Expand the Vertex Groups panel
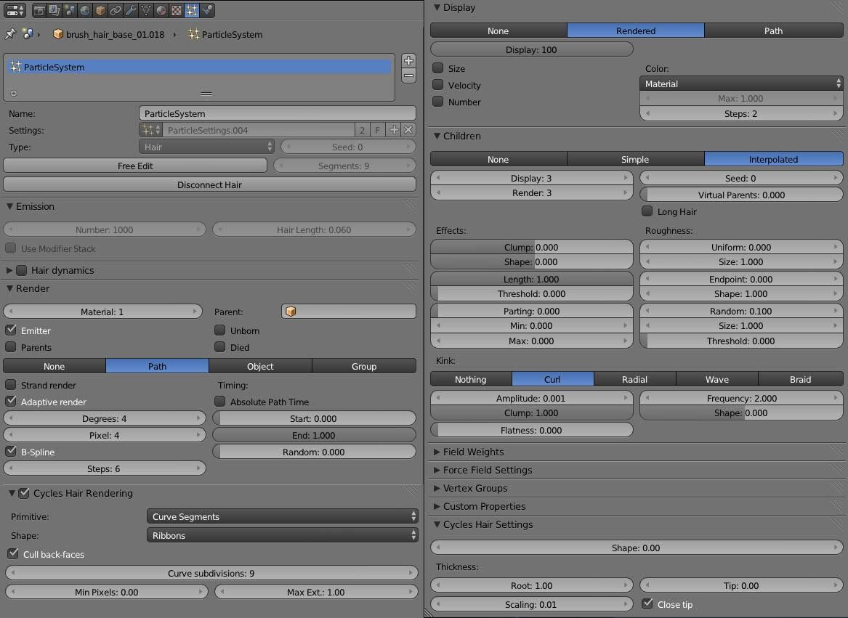The height and width of the screenshot is (618, 848). pyautogui.click(x=437, y=488)
